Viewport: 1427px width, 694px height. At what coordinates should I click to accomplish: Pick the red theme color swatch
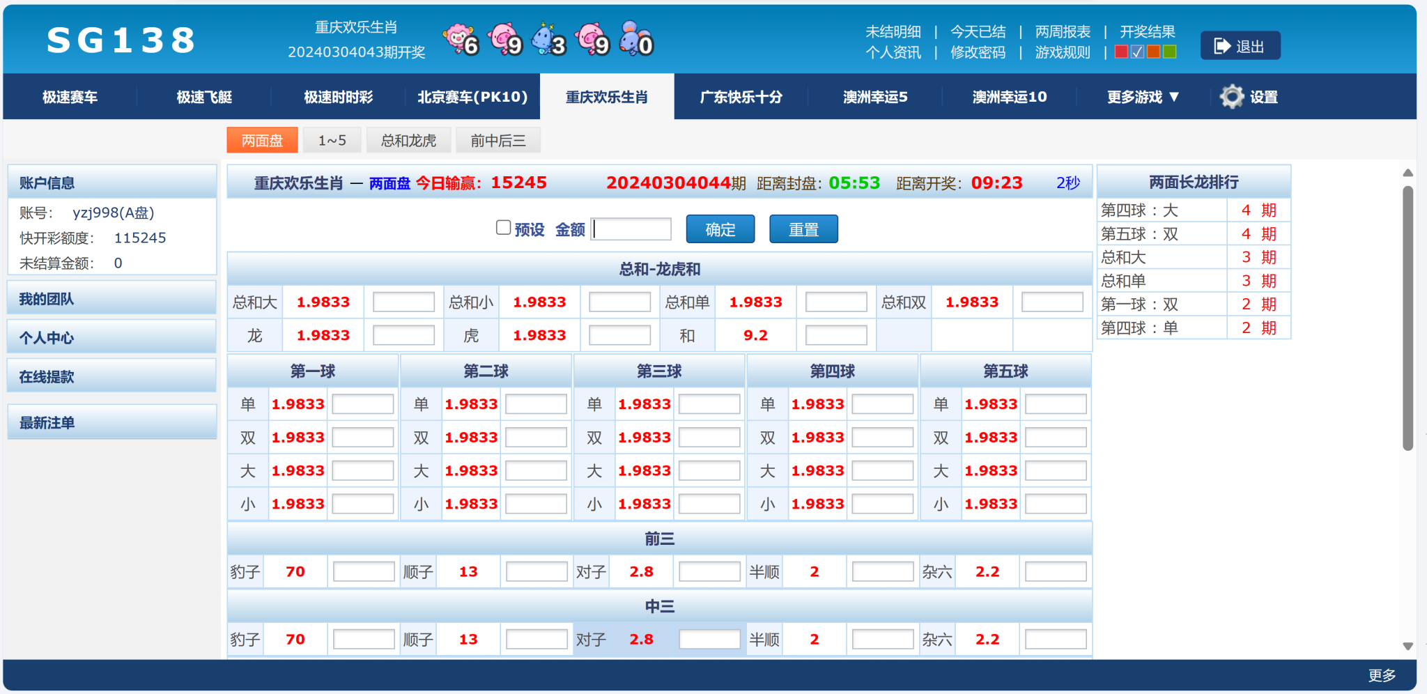click(1121, 52)
